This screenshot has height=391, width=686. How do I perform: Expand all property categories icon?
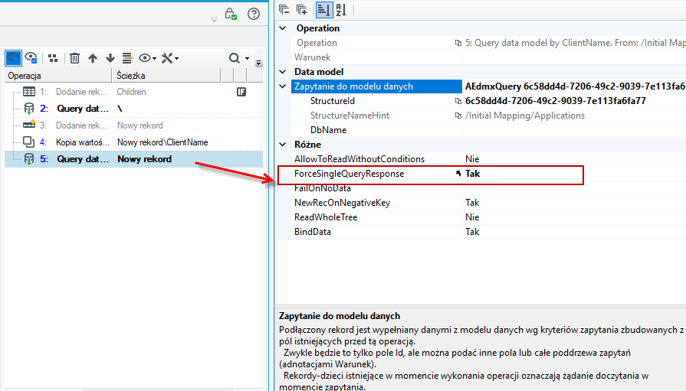coord(302,10)
